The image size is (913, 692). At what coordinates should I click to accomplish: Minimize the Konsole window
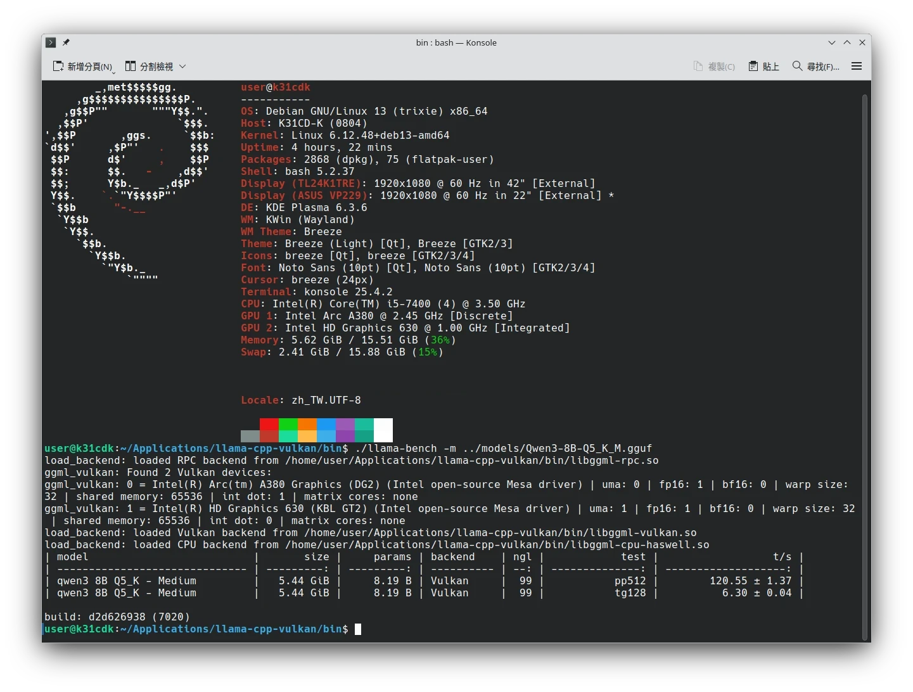click(832, 42)
